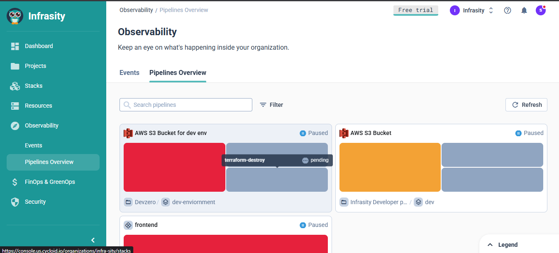559x253 pixels.
Task: Click the Infrasity owl logo
Action: [x=15, y=16]
